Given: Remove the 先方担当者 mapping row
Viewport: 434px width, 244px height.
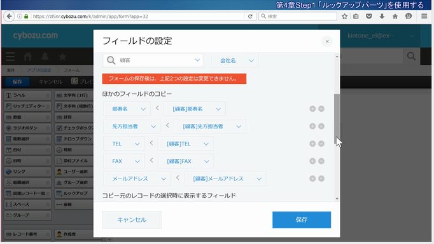Looking at the screenshot, I should 321,126.
